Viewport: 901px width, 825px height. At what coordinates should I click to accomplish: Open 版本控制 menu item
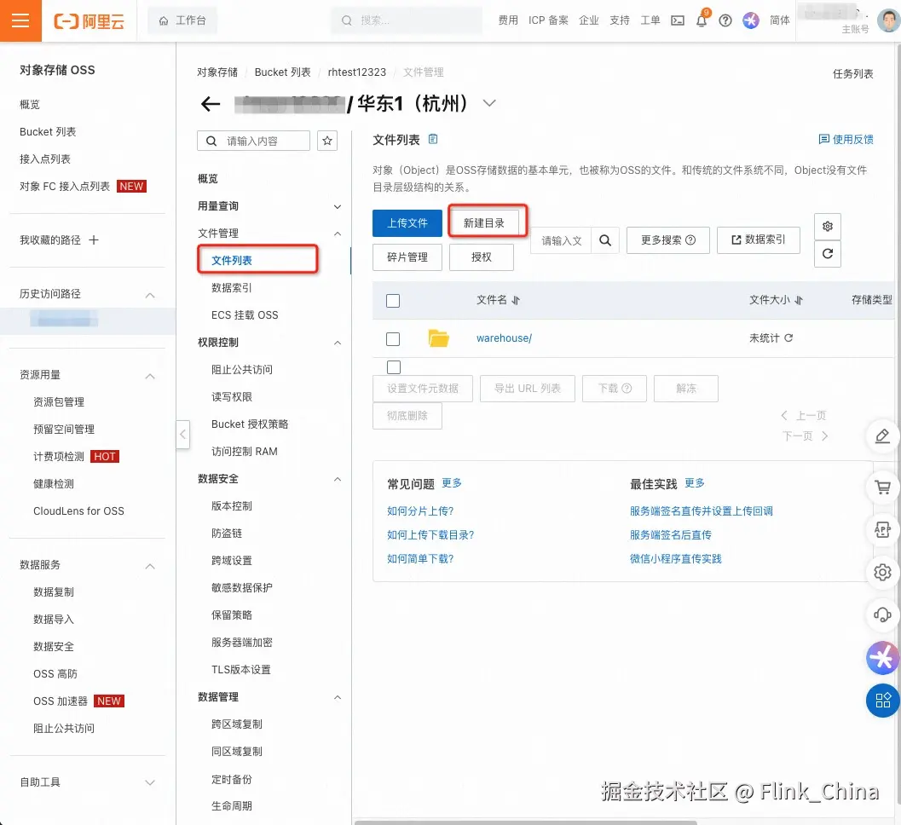tap(232, 506)
